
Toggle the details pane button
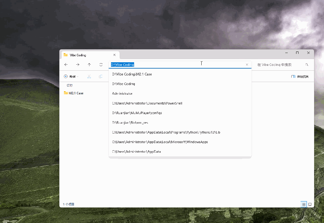[x=300, y=77]
